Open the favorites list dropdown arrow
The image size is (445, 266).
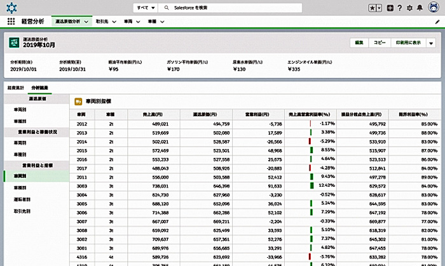coord(379,8)
